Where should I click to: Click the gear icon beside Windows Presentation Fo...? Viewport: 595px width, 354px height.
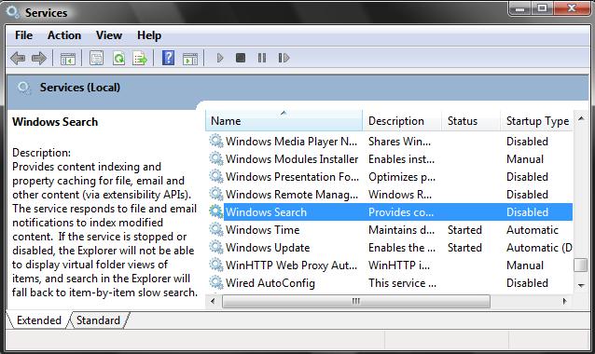click(216, 177)
